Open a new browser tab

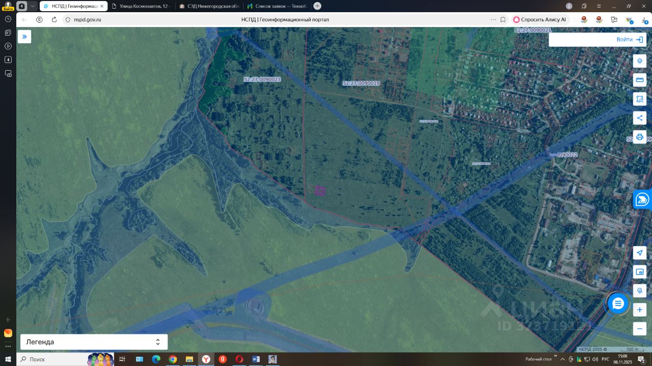point(317,6)
